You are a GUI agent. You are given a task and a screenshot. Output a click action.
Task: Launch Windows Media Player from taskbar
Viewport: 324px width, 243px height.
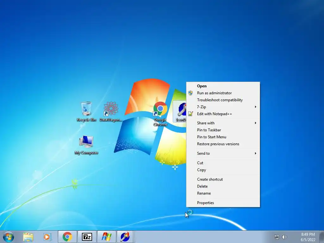47,237
